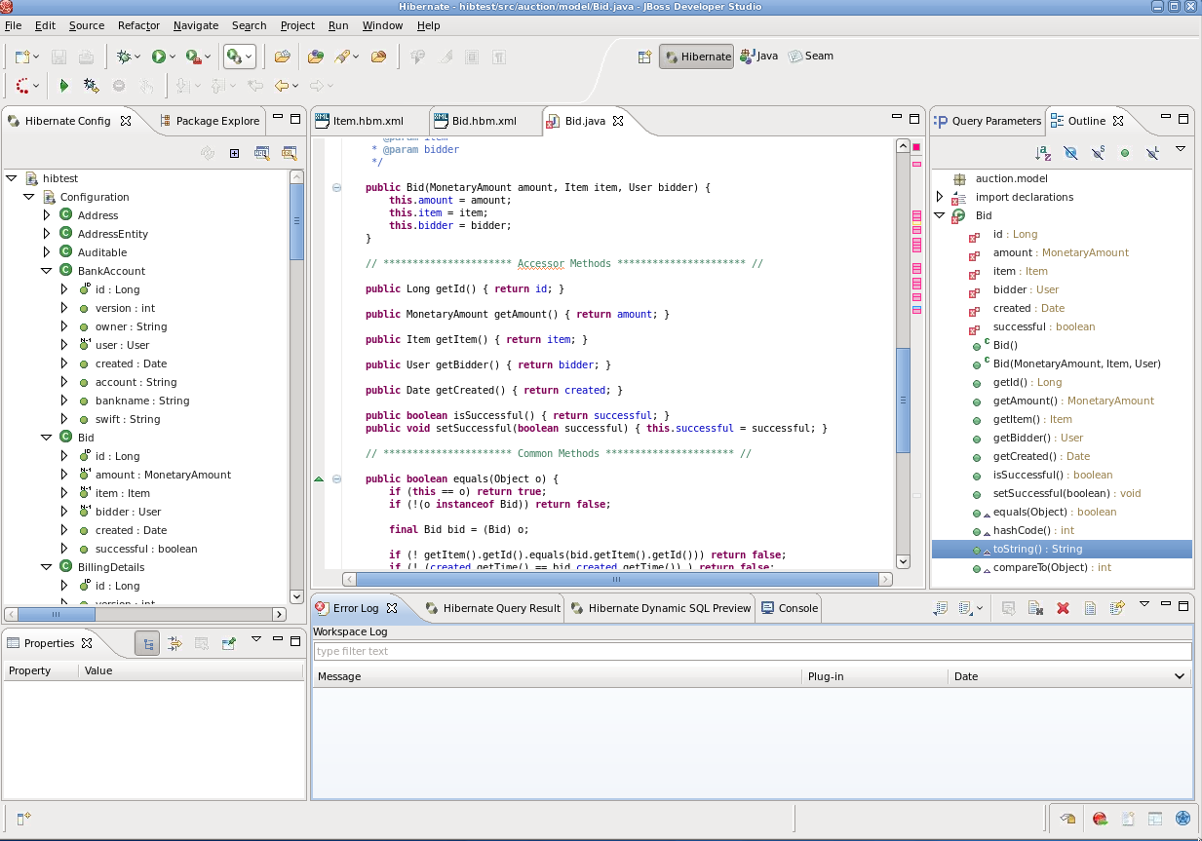Expand the Address class node
This screenshot has height=841, width=1202.
tap(46, 215)
